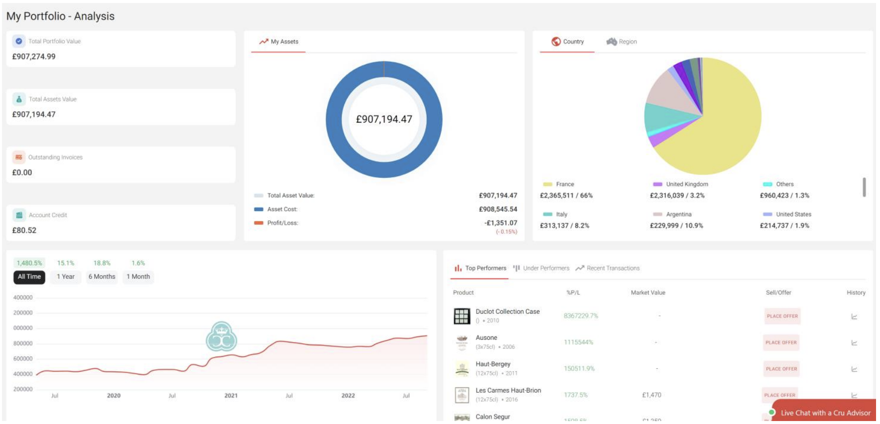Click the Account Credit icon
880x424 pixels.
pos(19,215)
